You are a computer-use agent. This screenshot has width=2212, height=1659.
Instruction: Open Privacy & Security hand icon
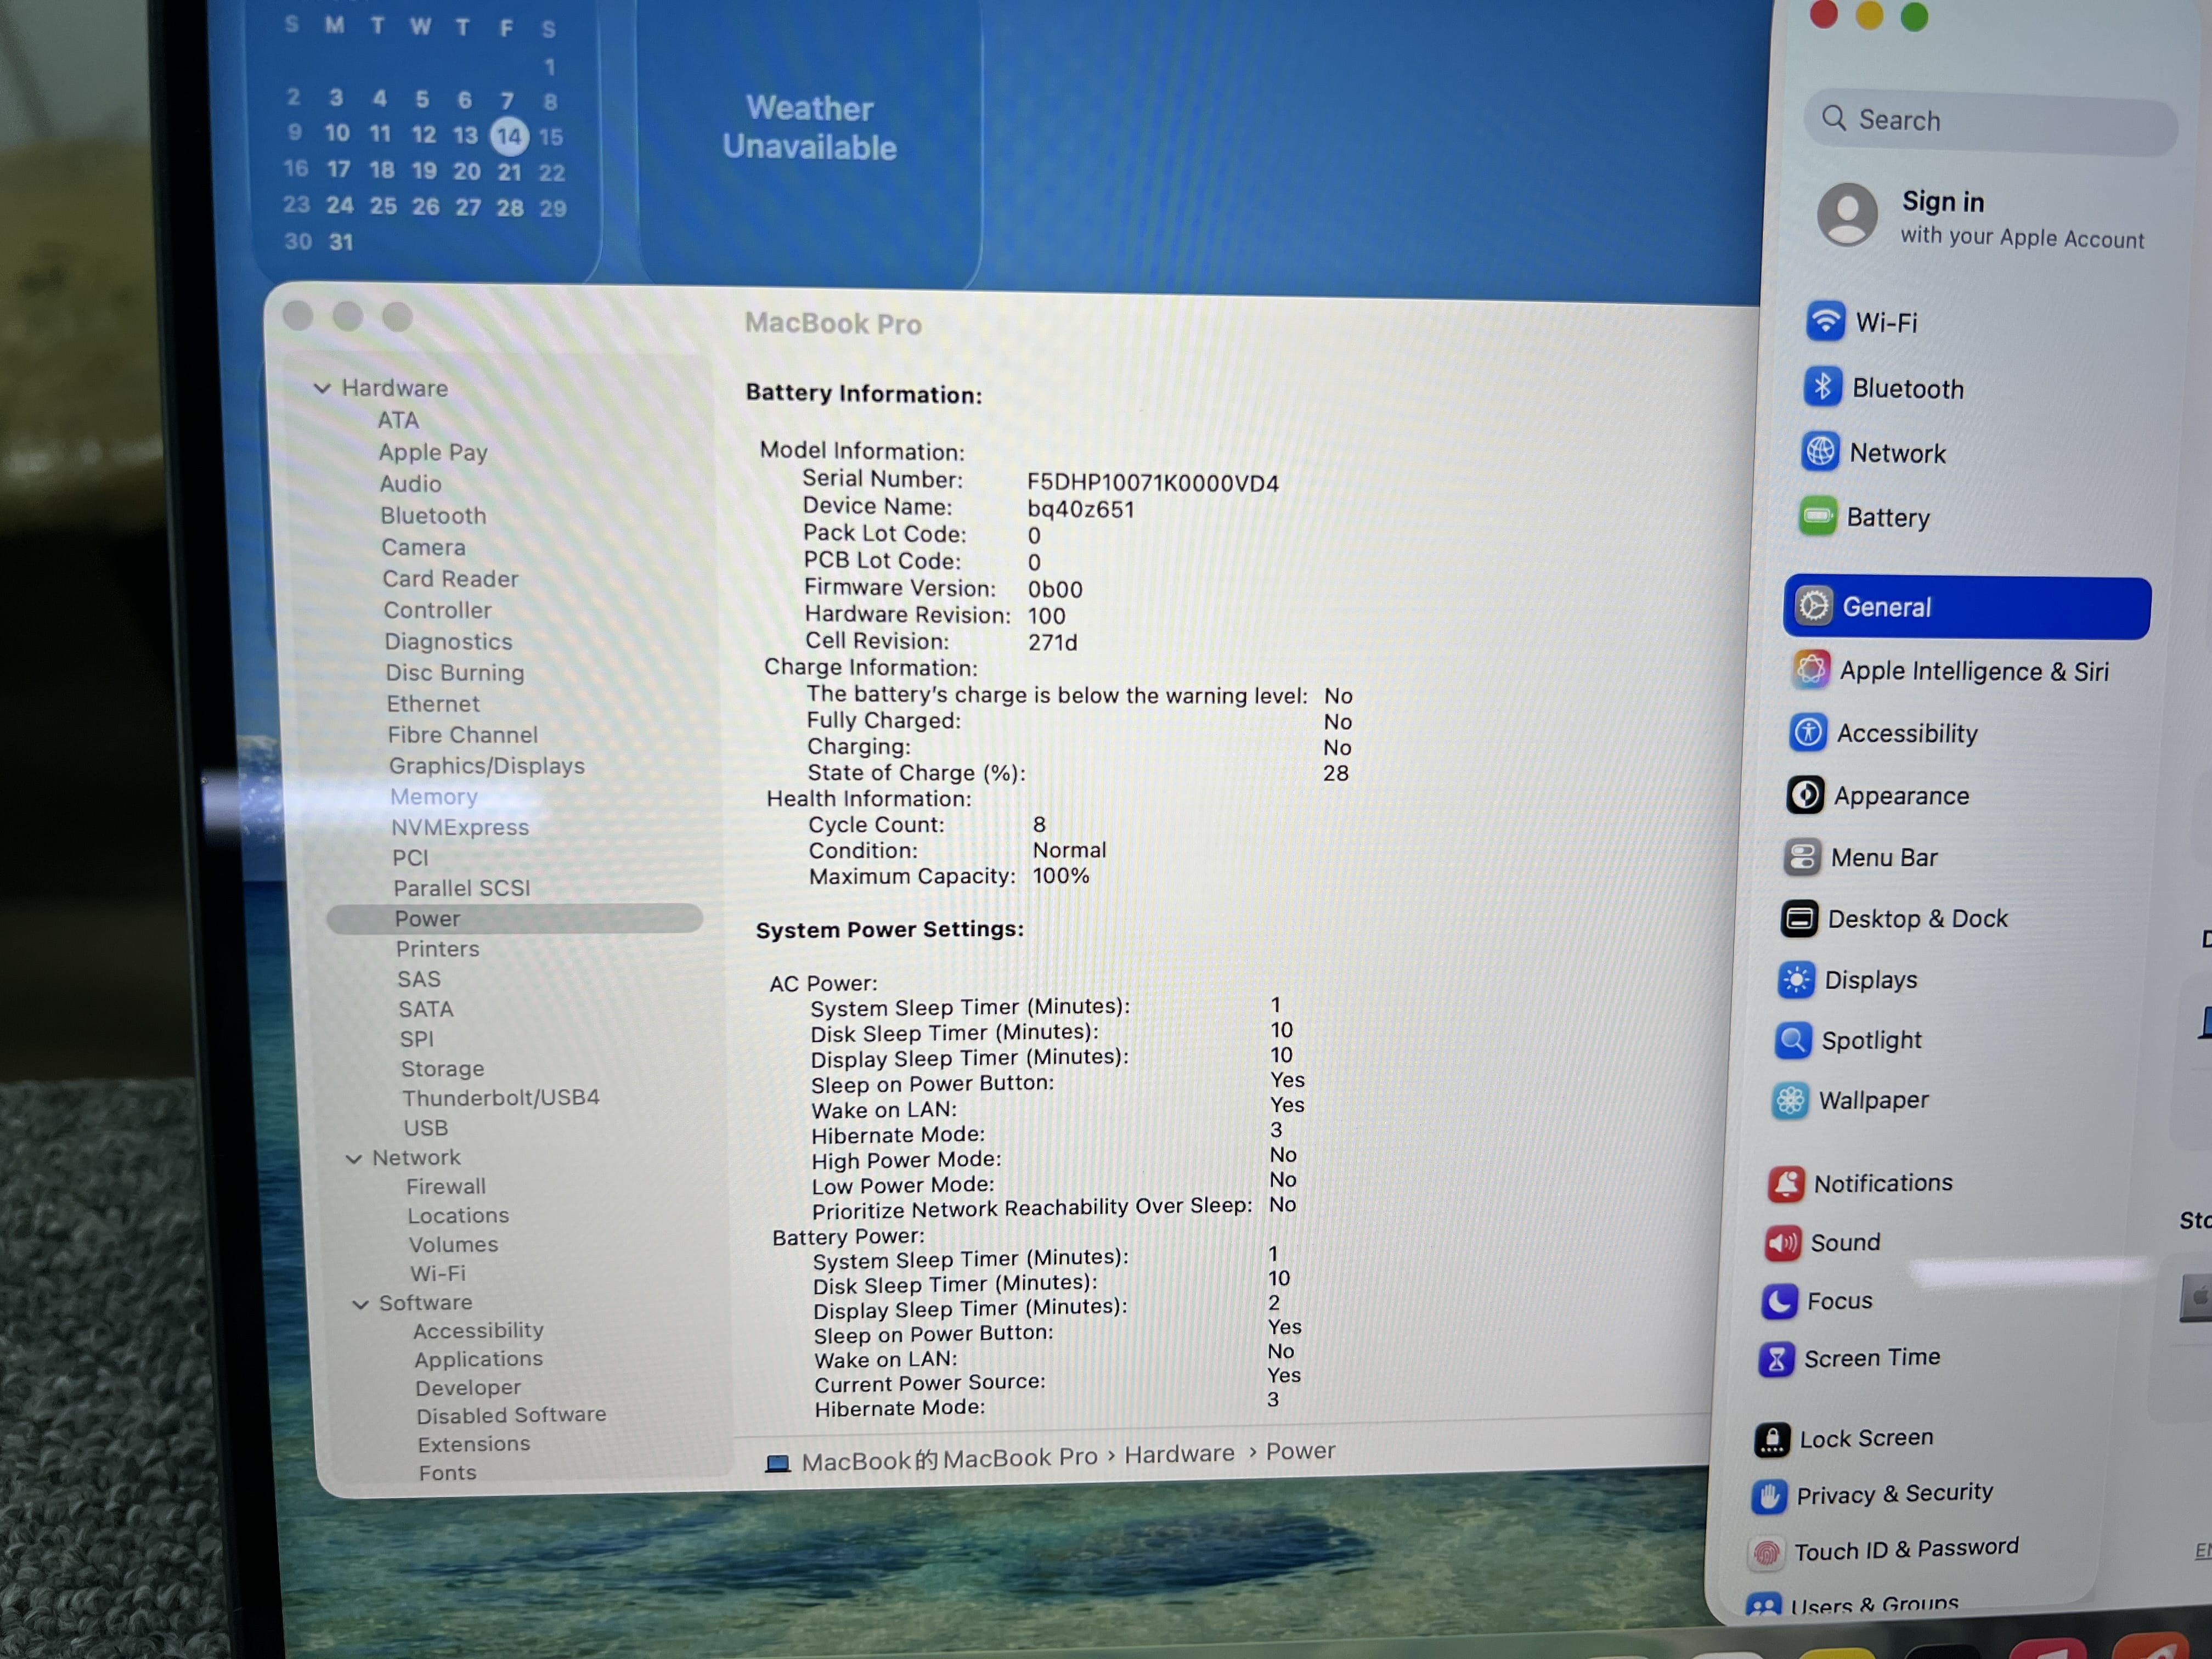tap(1768, 1496)
